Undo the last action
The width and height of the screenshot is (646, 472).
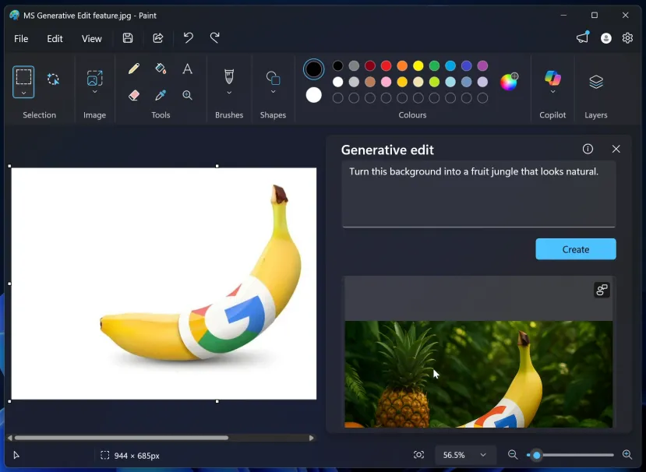coord(187,38)
